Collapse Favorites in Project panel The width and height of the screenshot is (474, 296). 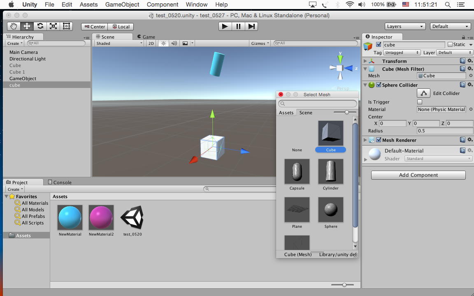click(x=6, y=197)
